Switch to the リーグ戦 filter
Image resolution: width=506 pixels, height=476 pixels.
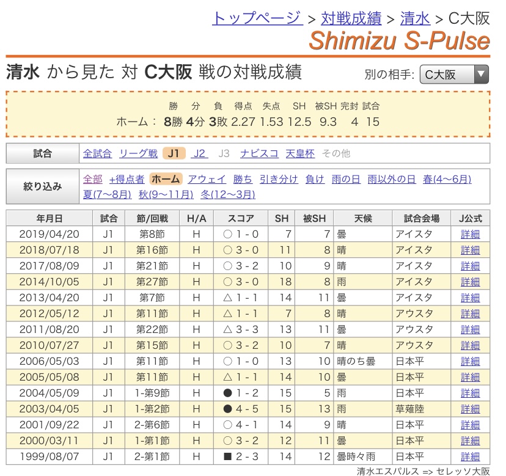pos(138,153)
